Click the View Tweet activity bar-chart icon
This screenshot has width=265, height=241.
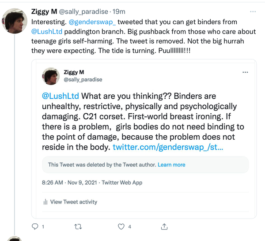click(x=45, y=202)
